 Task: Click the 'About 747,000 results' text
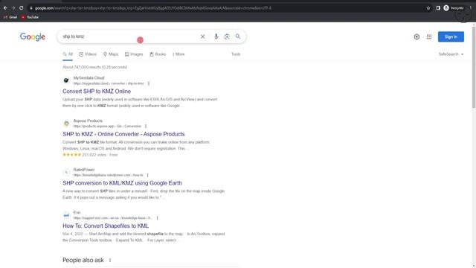pyautogui.click(x=94, y=67)
